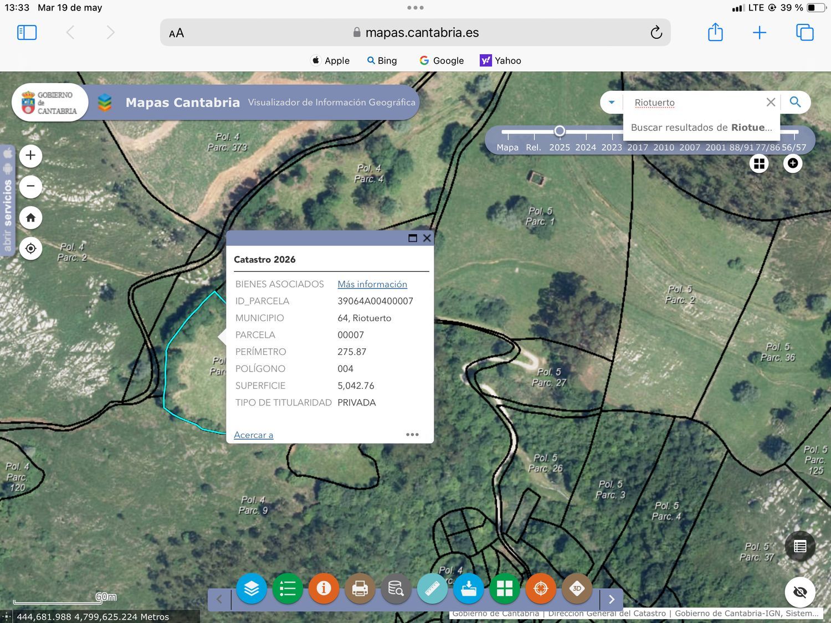
Task: Switch to Mapa basemap option
Action: click(507, 147)
